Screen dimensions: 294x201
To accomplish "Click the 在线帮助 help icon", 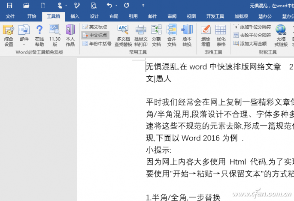I will click(39, 35).
